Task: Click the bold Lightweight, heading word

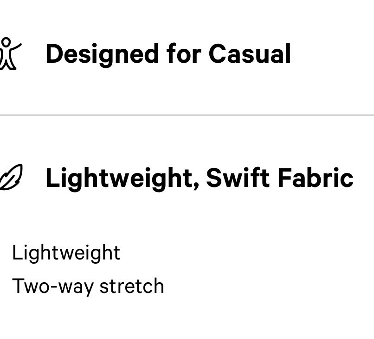Action: pos(122,179)
